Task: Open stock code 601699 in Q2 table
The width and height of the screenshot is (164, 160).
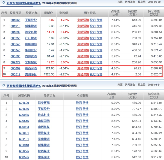Action: [15, 32]
